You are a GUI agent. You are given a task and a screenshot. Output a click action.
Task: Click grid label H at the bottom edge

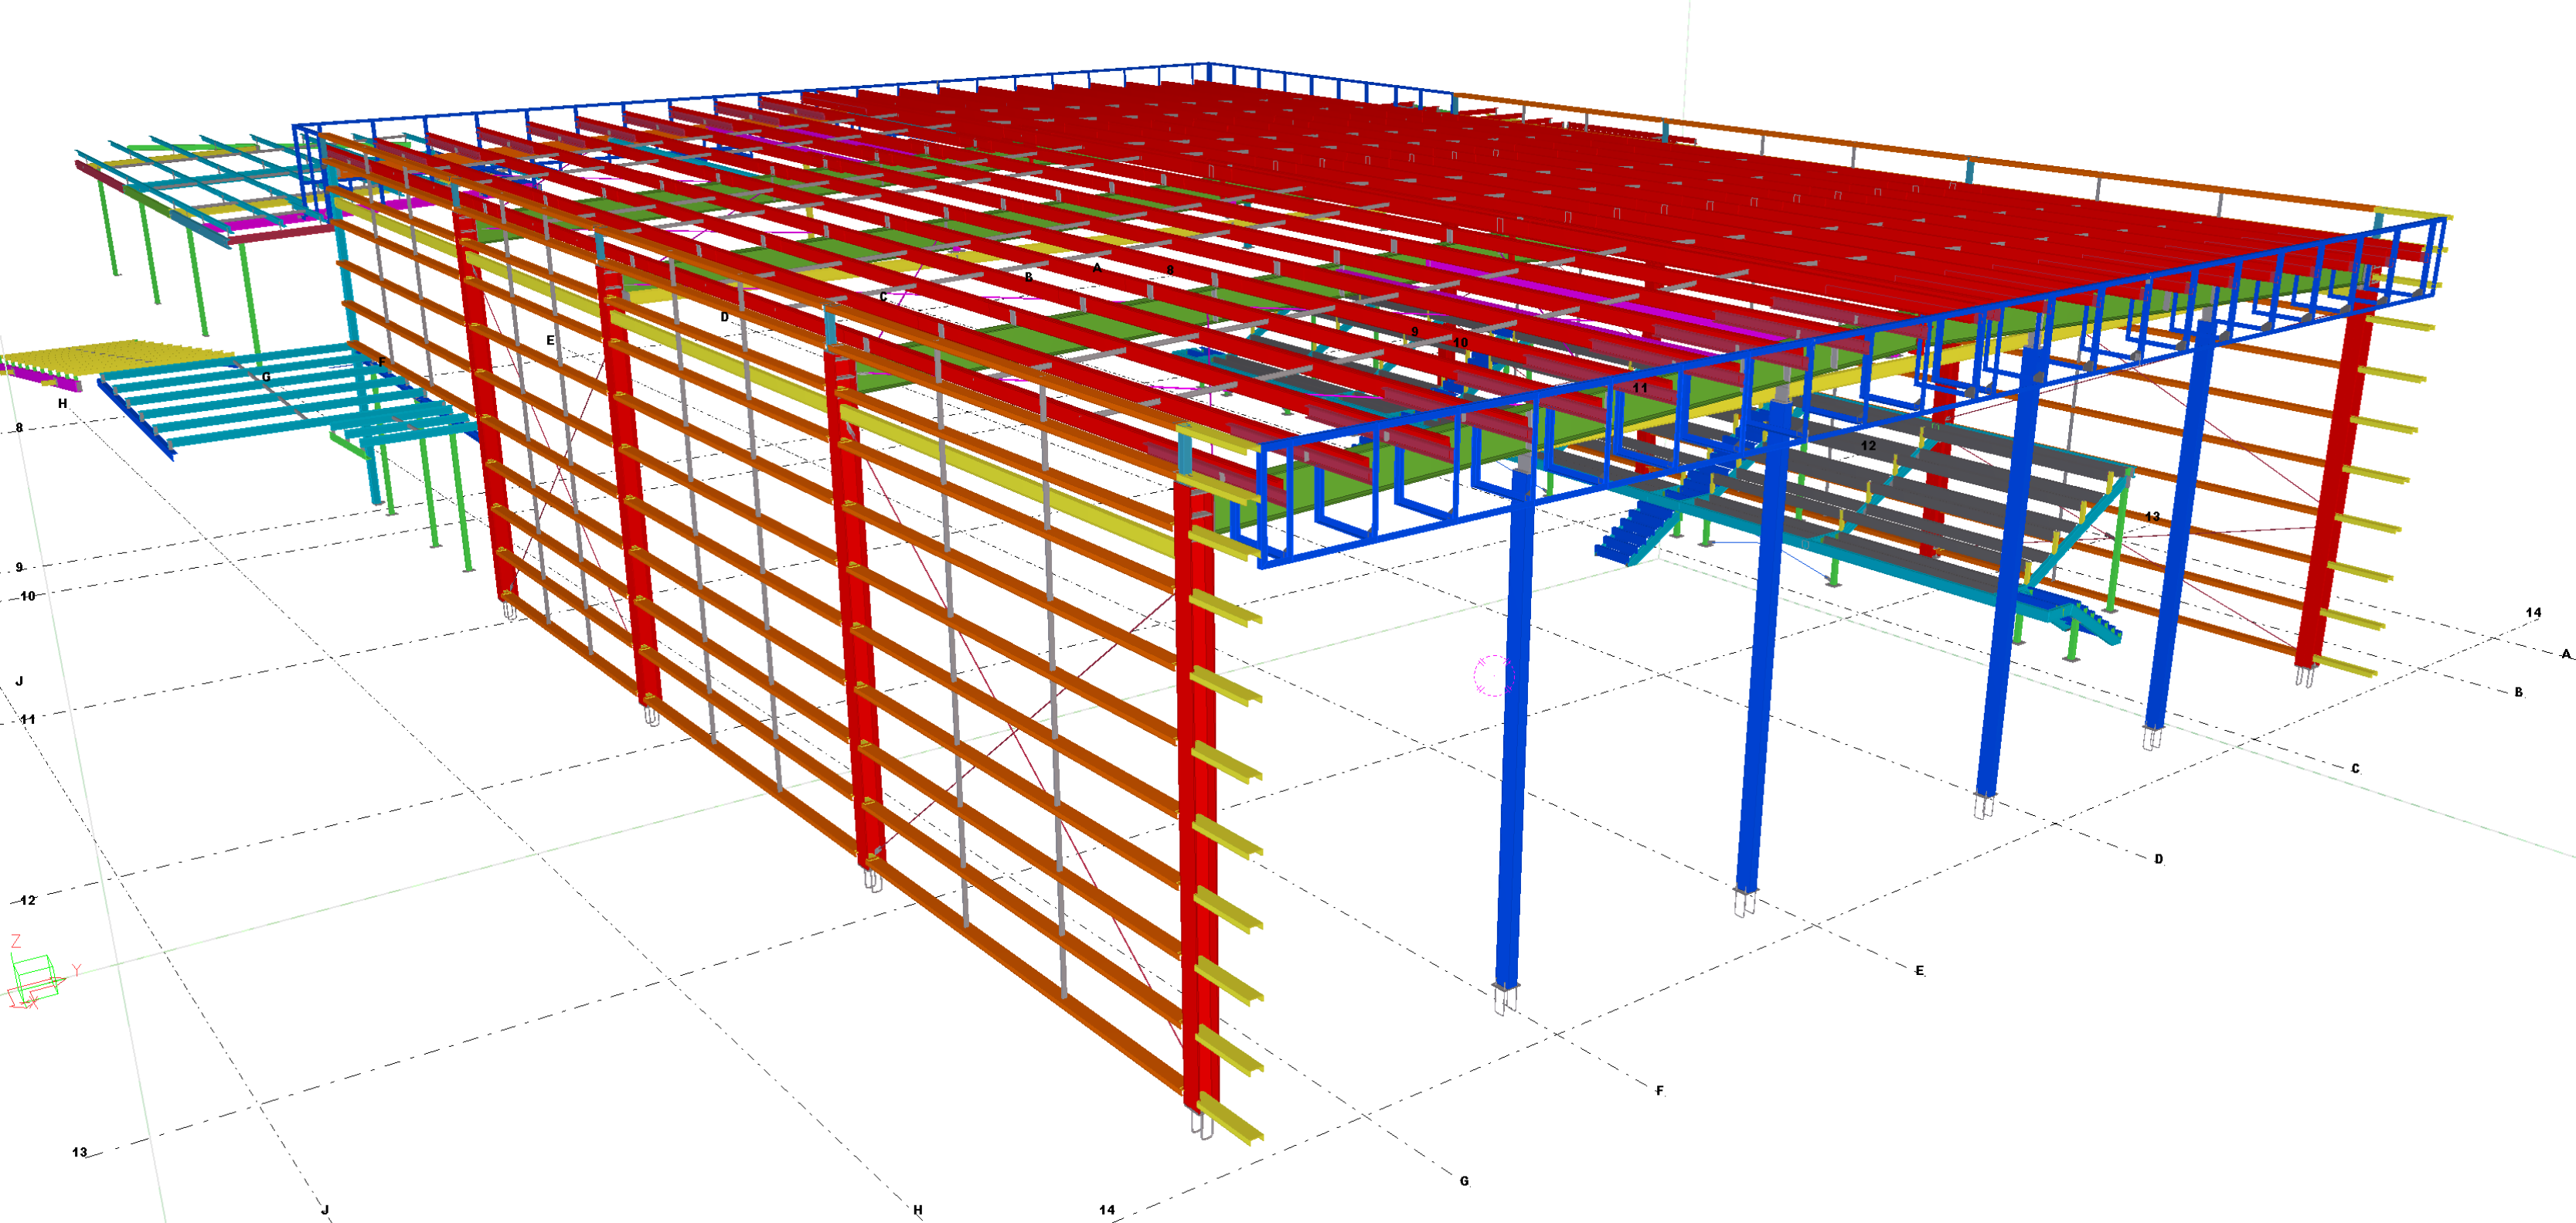[x=917, y=1209]
